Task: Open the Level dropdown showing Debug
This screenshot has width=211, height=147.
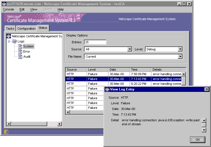Action: click(x=164, y=49)
